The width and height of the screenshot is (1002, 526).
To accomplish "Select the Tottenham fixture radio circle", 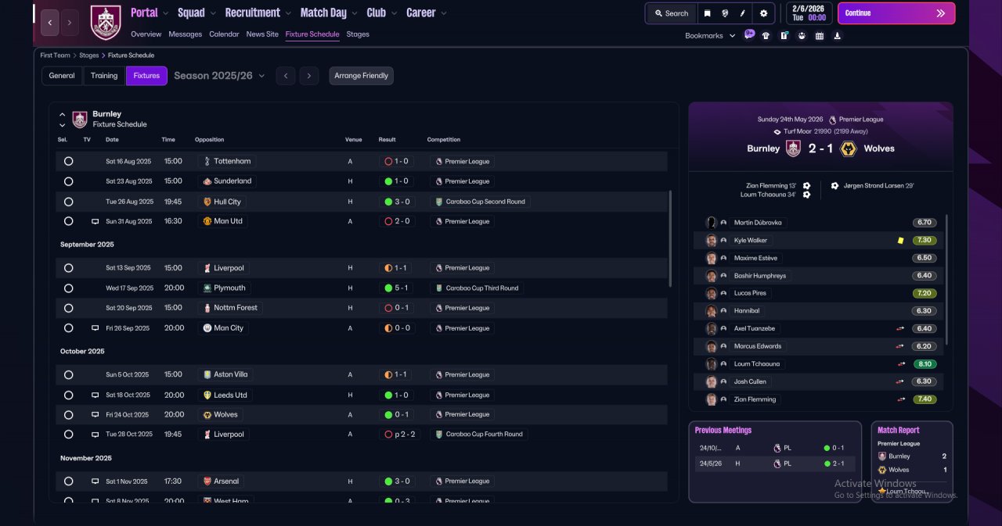I will 68,161.
